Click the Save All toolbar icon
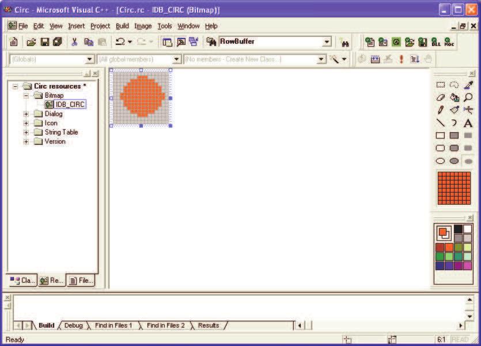This screenshot has width=481, height=346. [x=58, y=41]
